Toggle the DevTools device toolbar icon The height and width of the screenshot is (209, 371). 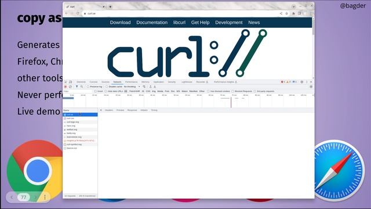(71, 82)
